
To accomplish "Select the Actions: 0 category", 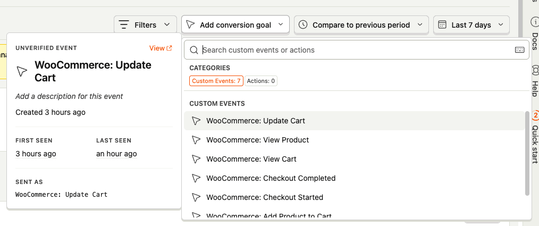I will coord(261,81).
